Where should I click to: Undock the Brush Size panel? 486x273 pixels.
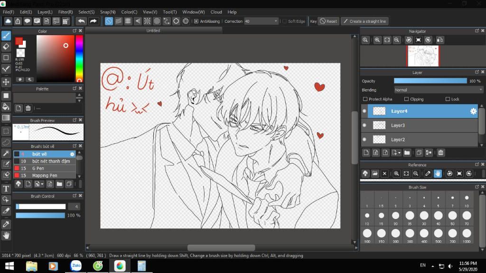pos(477,187)
